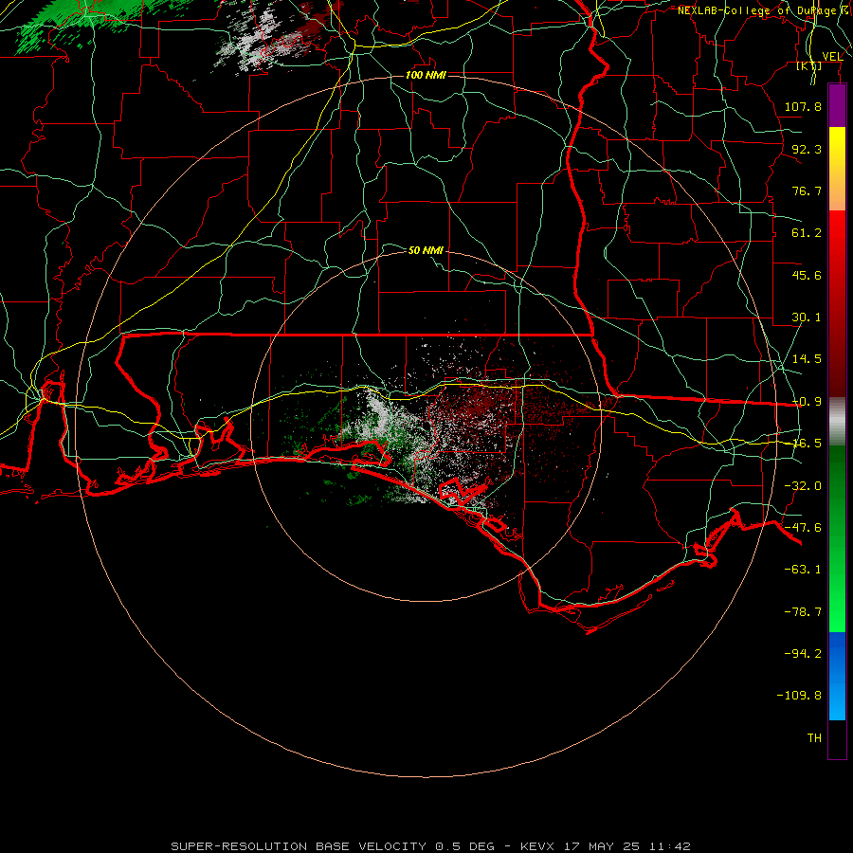Click the -32.0 legend value
Image resolution: width=853 pixels, height=853 pixels.
tap(803, 486)
